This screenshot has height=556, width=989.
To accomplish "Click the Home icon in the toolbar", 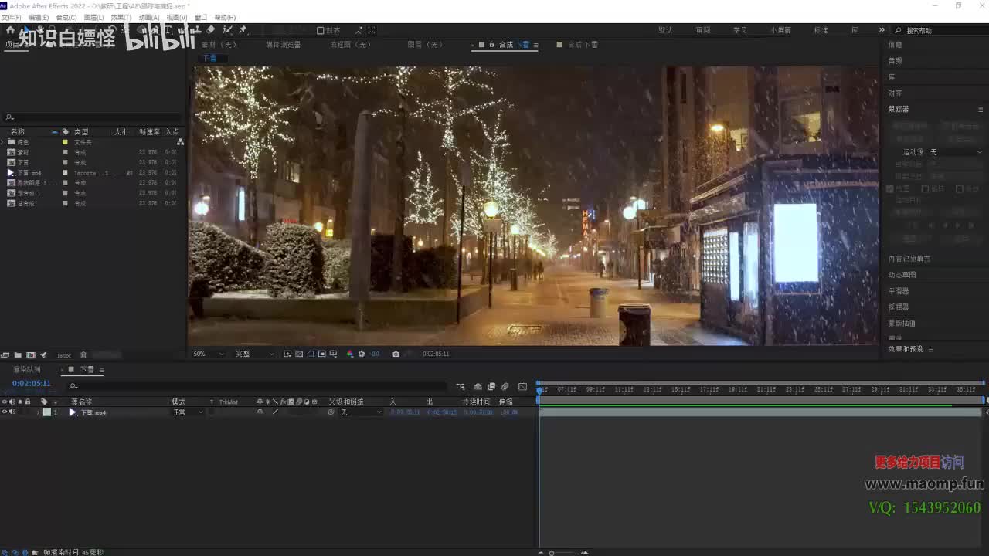I will (10, 30).
